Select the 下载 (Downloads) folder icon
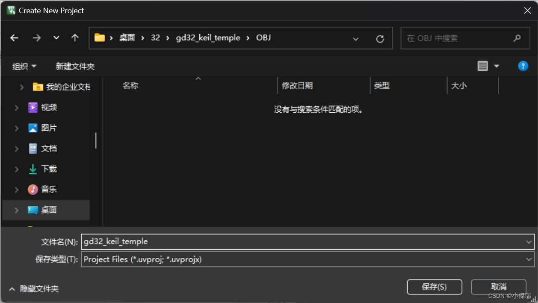The width and height of the screenshot is (538, 303). (33, 169)
